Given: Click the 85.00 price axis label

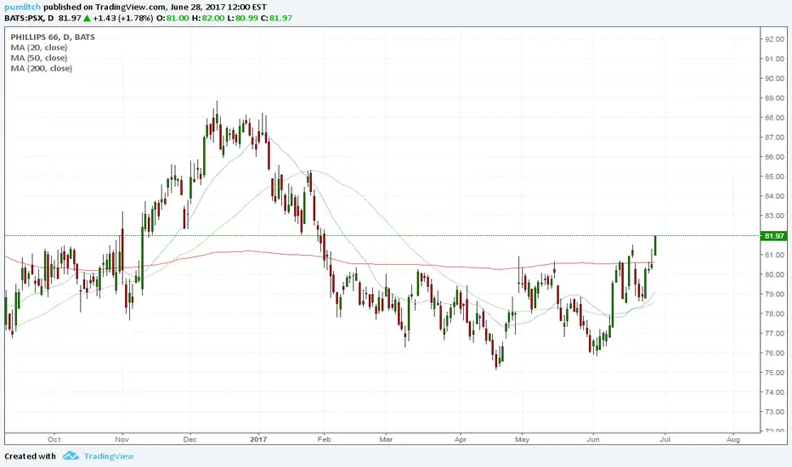Looking at the screenshot, I should click(774, 177).
